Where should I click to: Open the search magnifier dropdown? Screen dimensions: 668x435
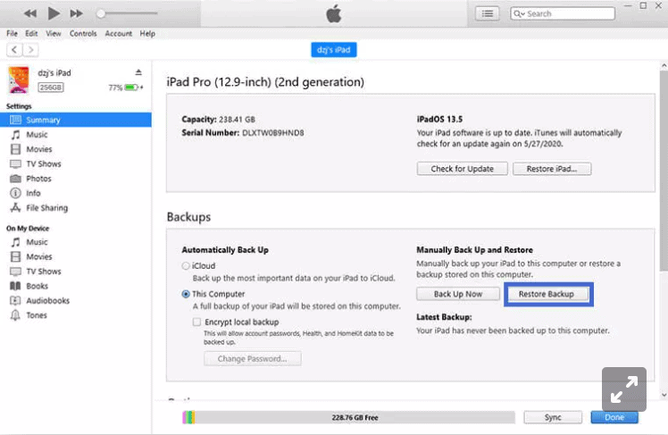click(519, 13)
